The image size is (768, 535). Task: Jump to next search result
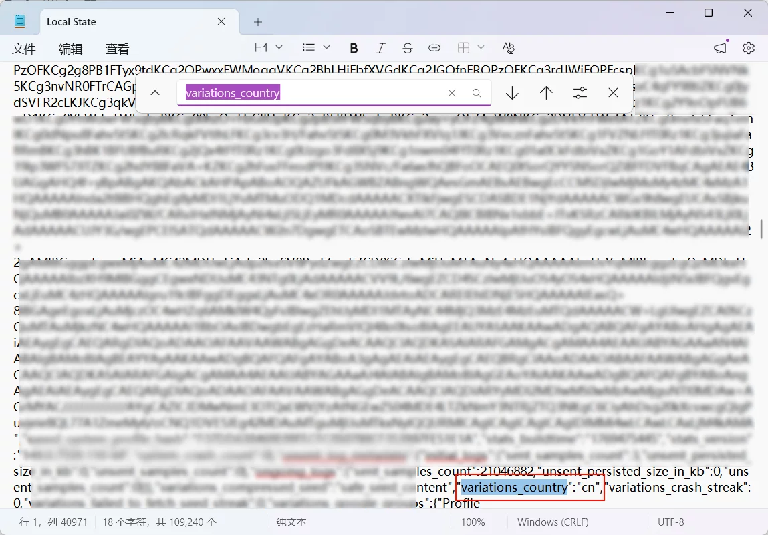512,93
